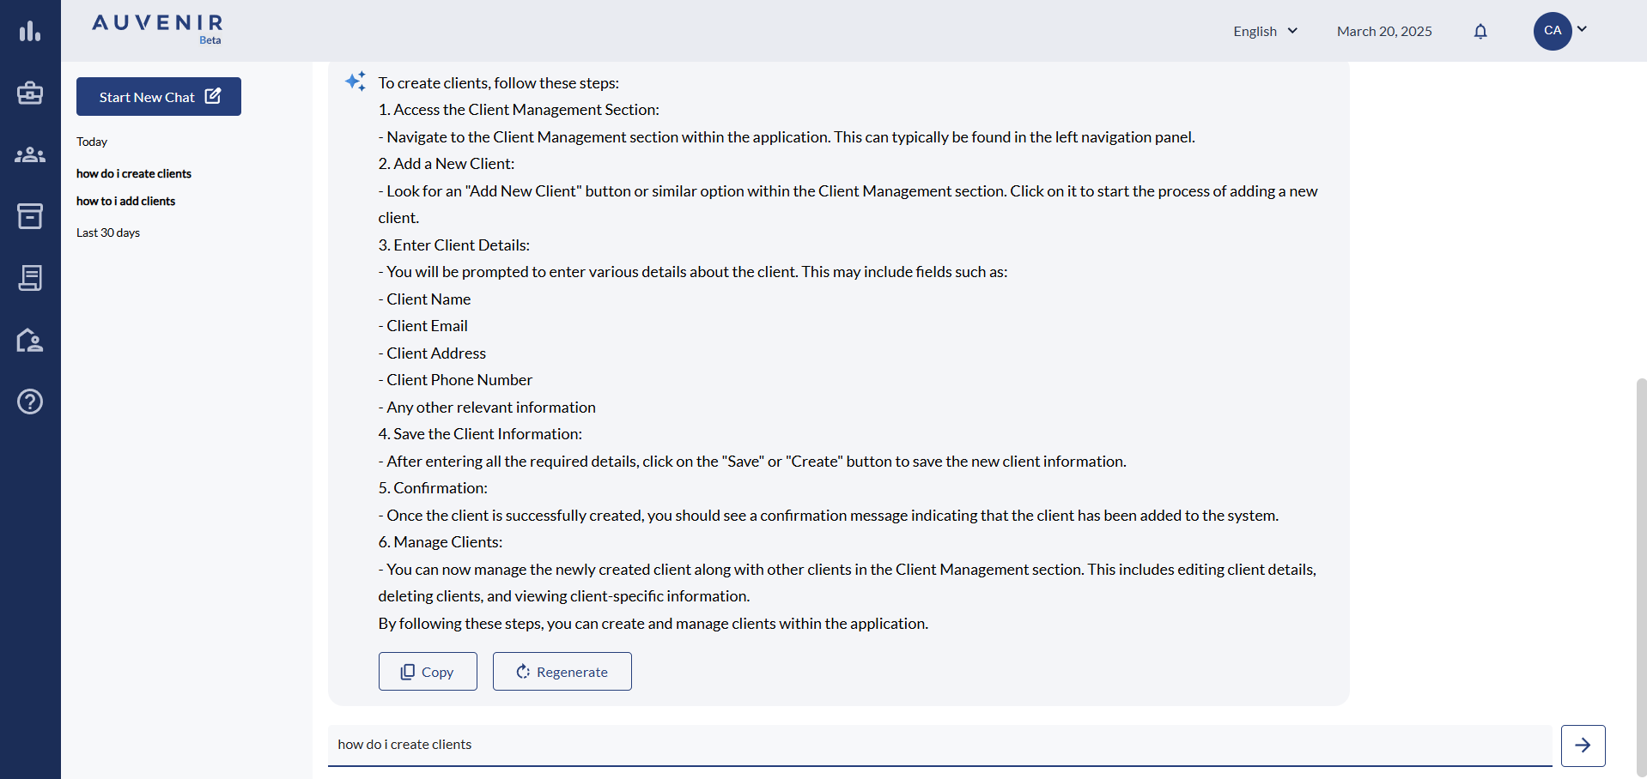This screenshot has width=1647, height=779.
Task: Click the Start New Chat button
Action: [x=159, y=97]
